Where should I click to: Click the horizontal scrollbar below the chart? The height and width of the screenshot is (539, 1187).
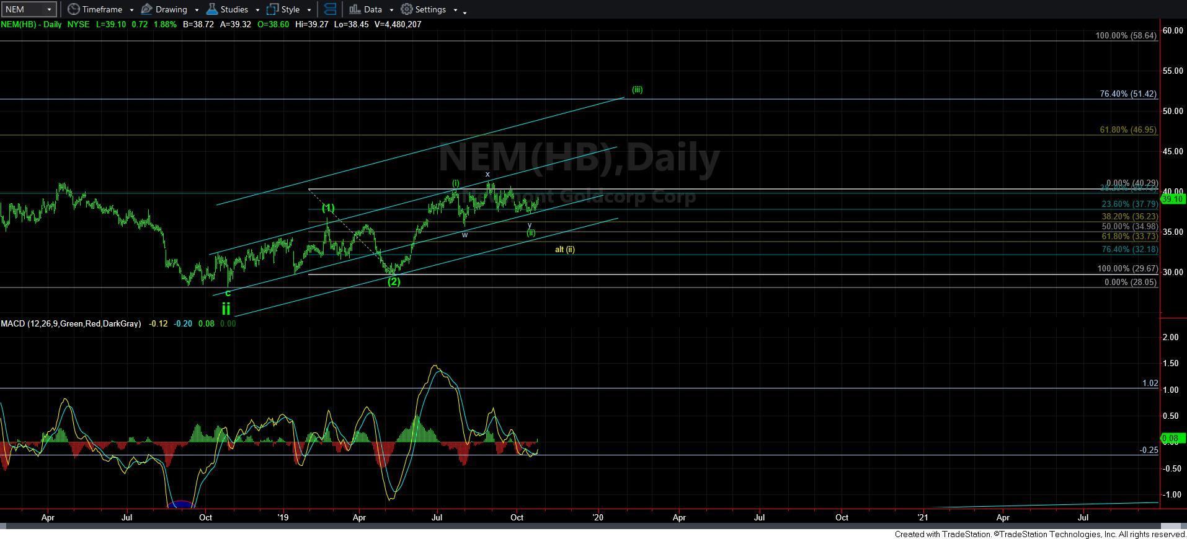click(593, 526)
